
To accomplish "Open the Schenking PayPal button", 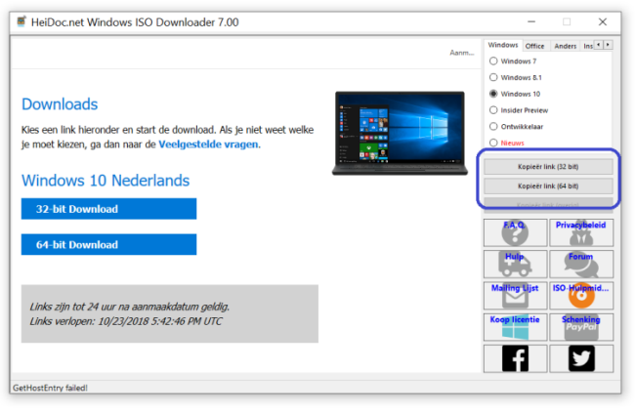I will coord(581,327).
